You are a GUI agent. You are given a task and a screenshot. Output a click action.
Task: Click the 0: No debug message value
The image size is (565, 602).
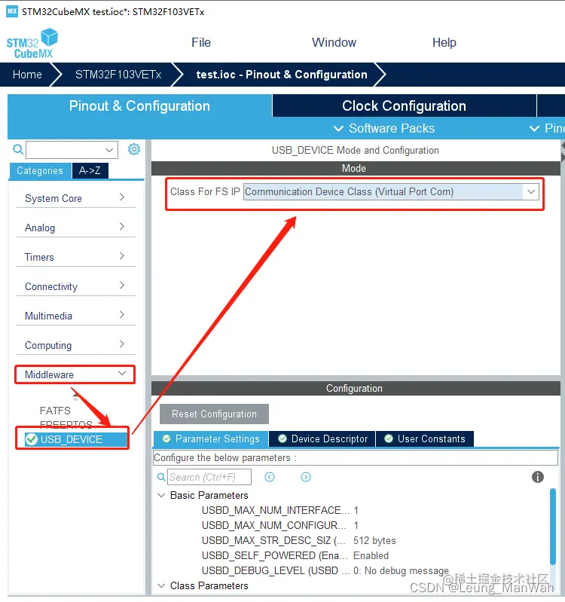(401, 570)
